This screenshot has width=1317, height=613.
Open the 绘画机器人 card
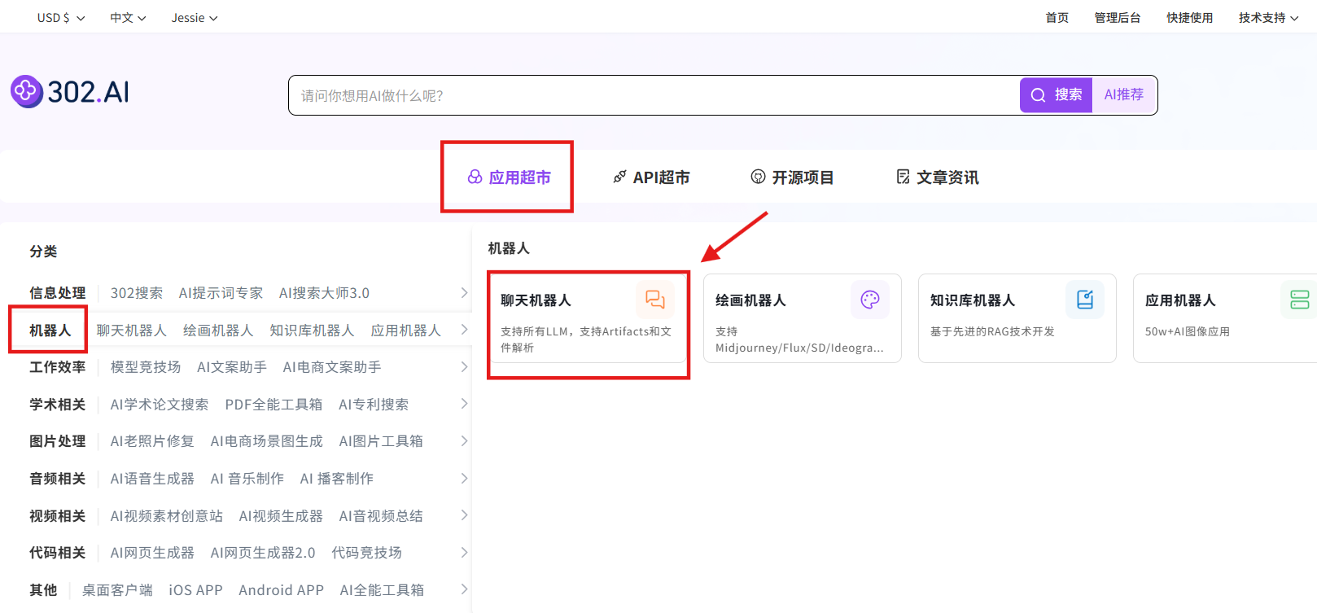click(x=803, y=318)
